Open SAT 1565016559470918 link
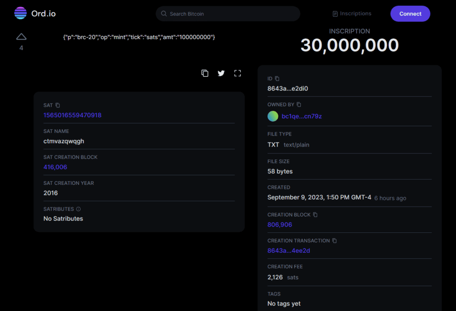This screenshot has height=311, width=456. pos(73,115)
